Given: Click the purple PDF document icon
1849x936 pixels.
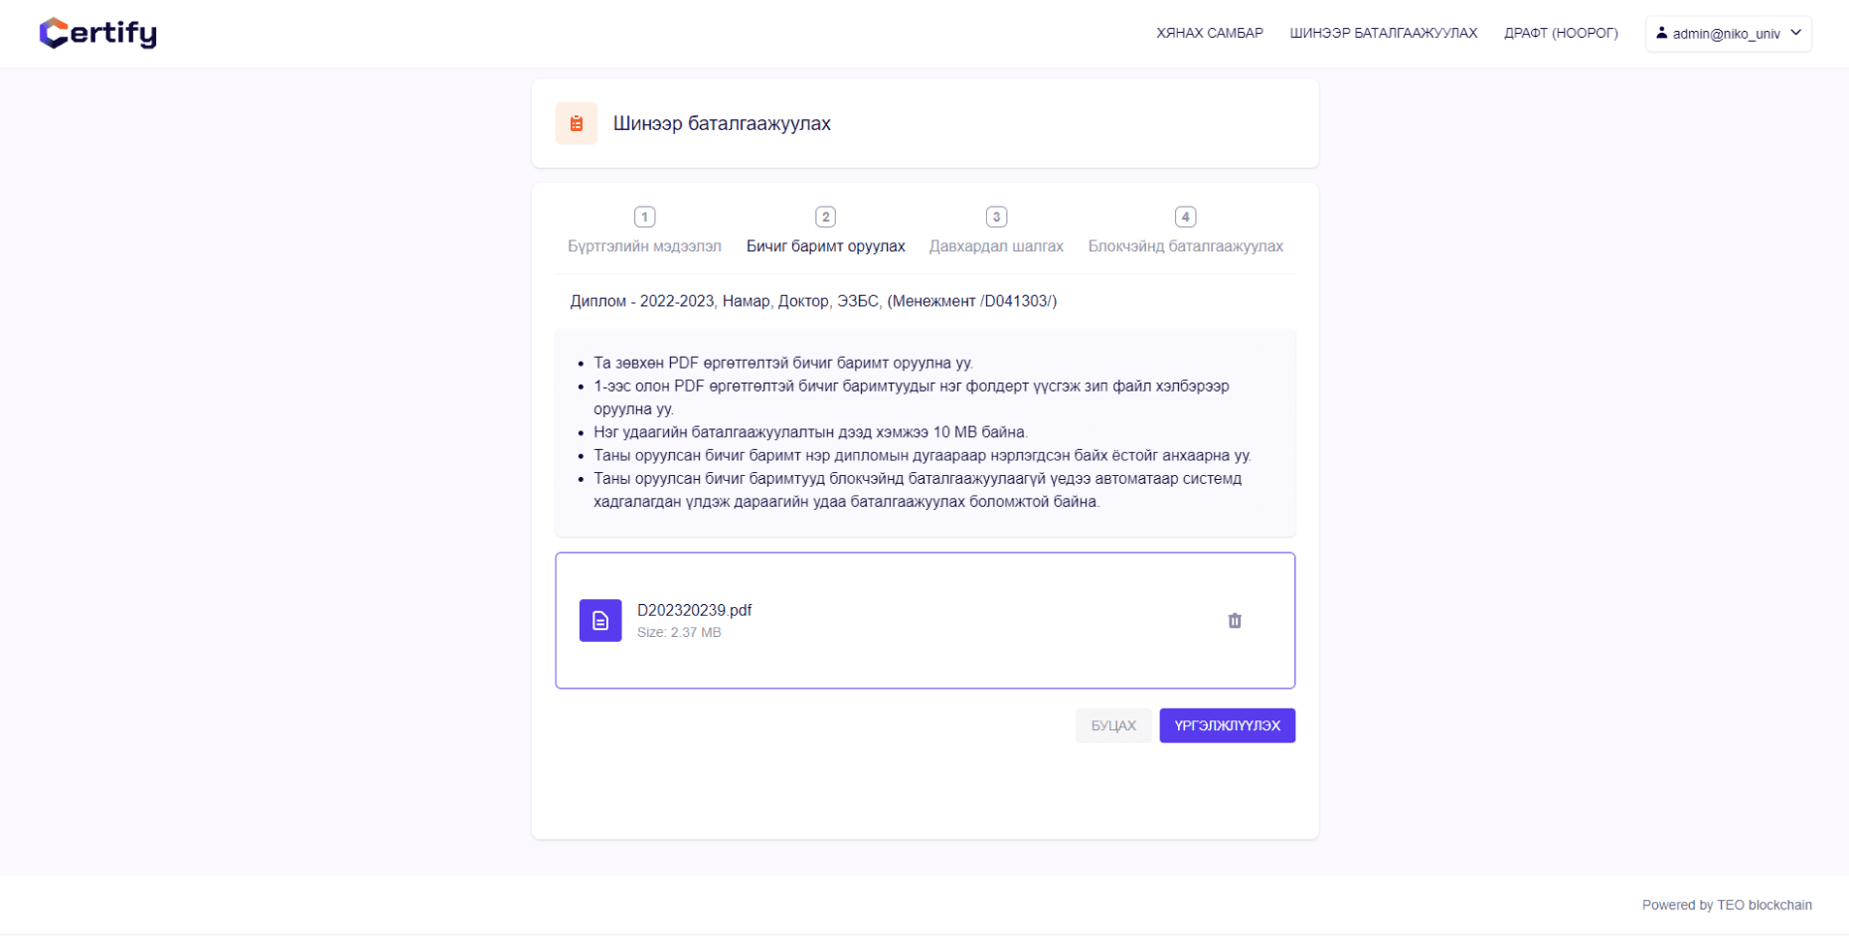Looking at the screenshot, I should point(599,620).
